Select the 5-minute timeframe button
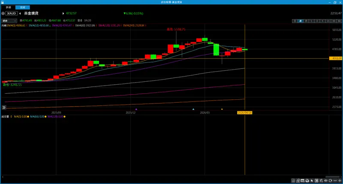This screenshot has width=343, height=184. click(x=322, y=21)
